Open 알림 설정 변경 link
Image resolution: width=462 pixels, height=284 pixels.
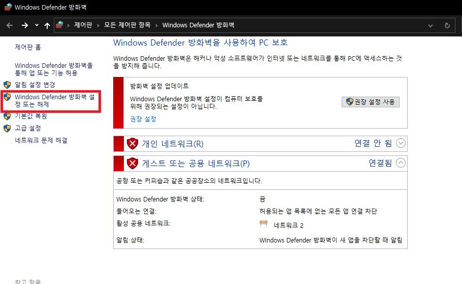point(35,85)
